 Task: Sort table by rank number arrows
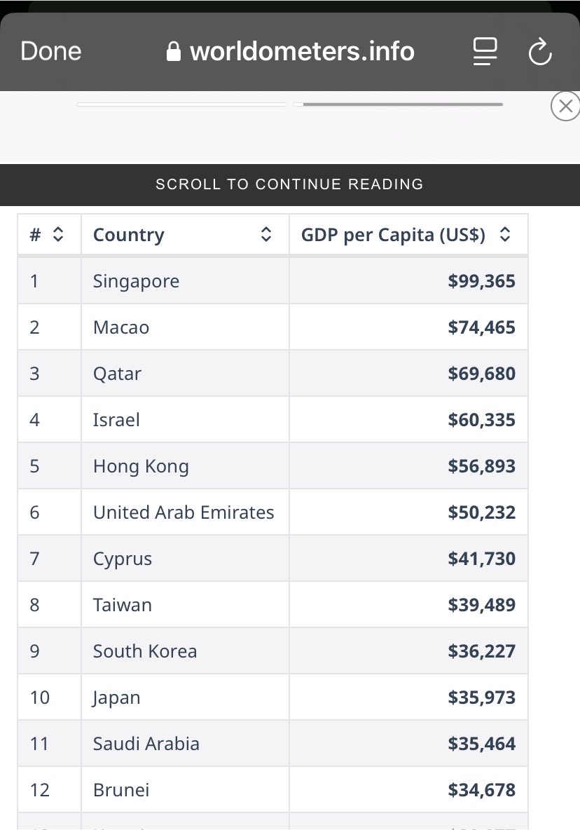(58, 235)
